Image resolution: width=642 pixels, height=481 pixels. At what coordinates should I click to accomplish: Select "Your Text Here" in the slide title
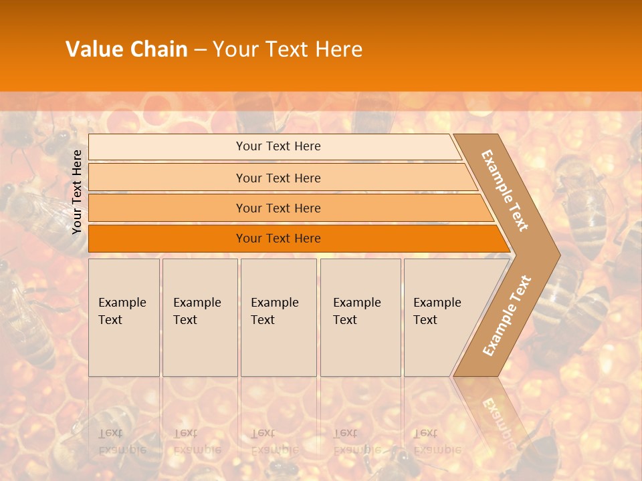(288, 49)
